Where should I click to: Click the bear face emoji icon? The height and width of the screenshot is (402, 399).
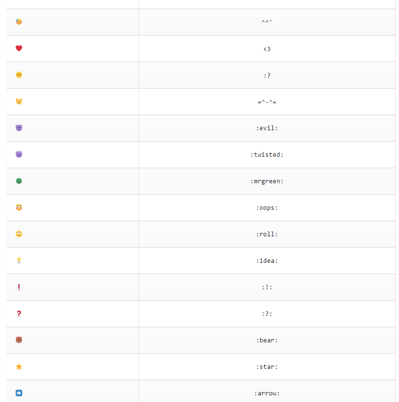click(x=19, y=340)
